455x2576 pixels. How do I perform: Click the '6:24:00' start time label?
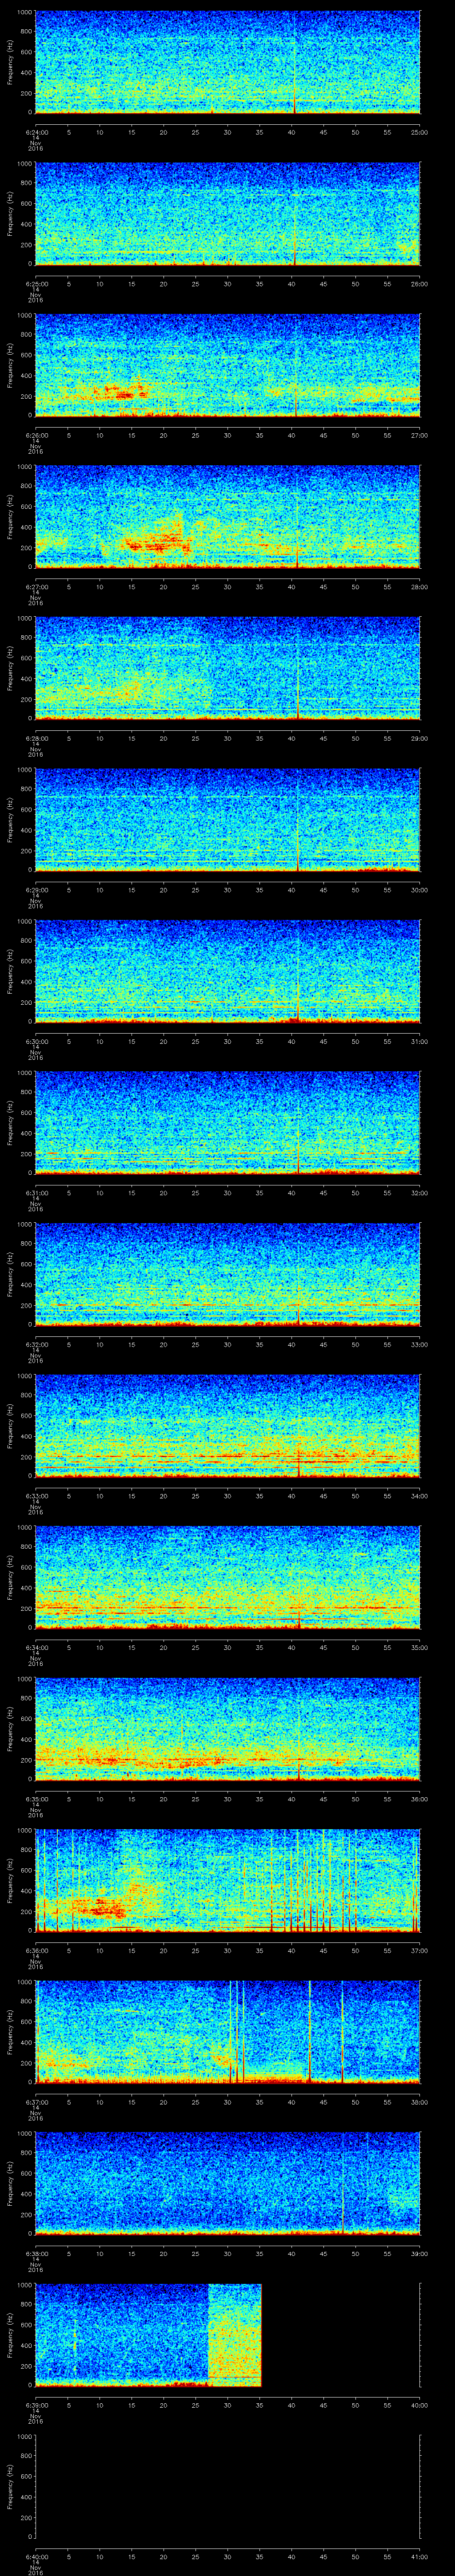36,132
